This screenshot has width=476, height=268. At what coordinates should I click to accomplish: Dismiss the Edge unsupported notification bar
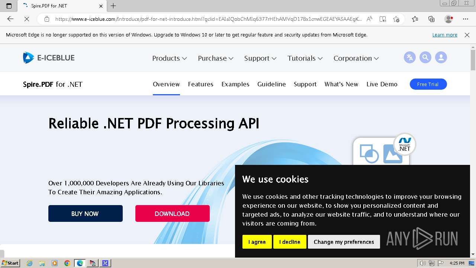467,35
